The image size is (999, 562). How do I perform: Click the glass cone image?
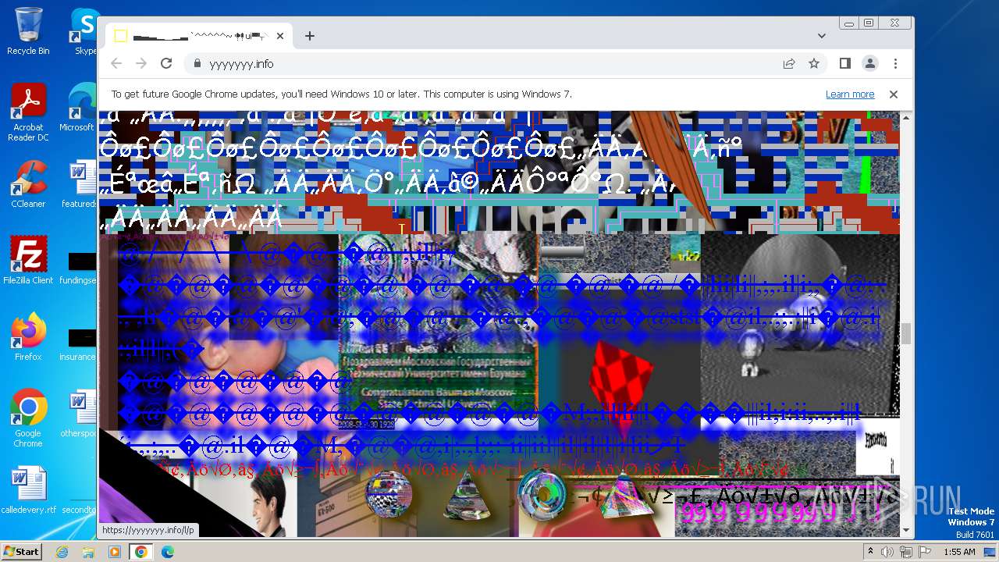468,496
